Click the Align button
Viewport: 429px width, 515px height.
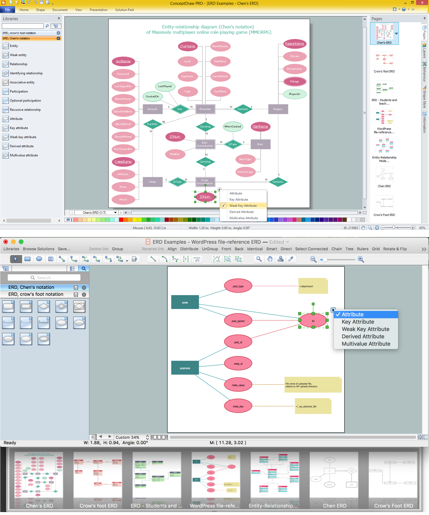tap(172, 249)
